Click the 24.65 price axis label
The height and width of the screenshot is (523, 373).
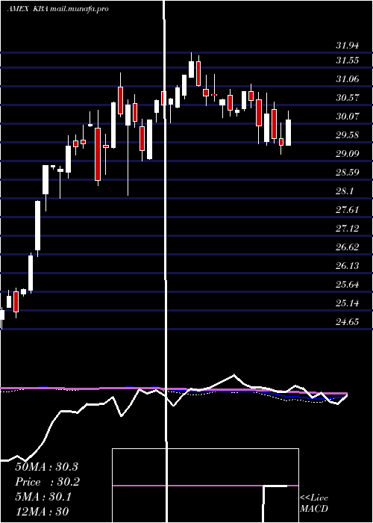347,322
